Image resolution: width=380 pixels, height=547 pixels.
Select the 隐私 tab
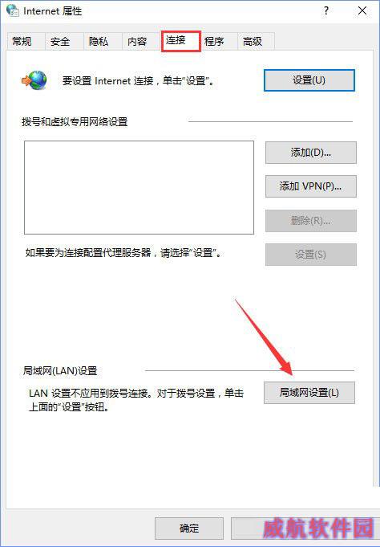pos(99,42)
